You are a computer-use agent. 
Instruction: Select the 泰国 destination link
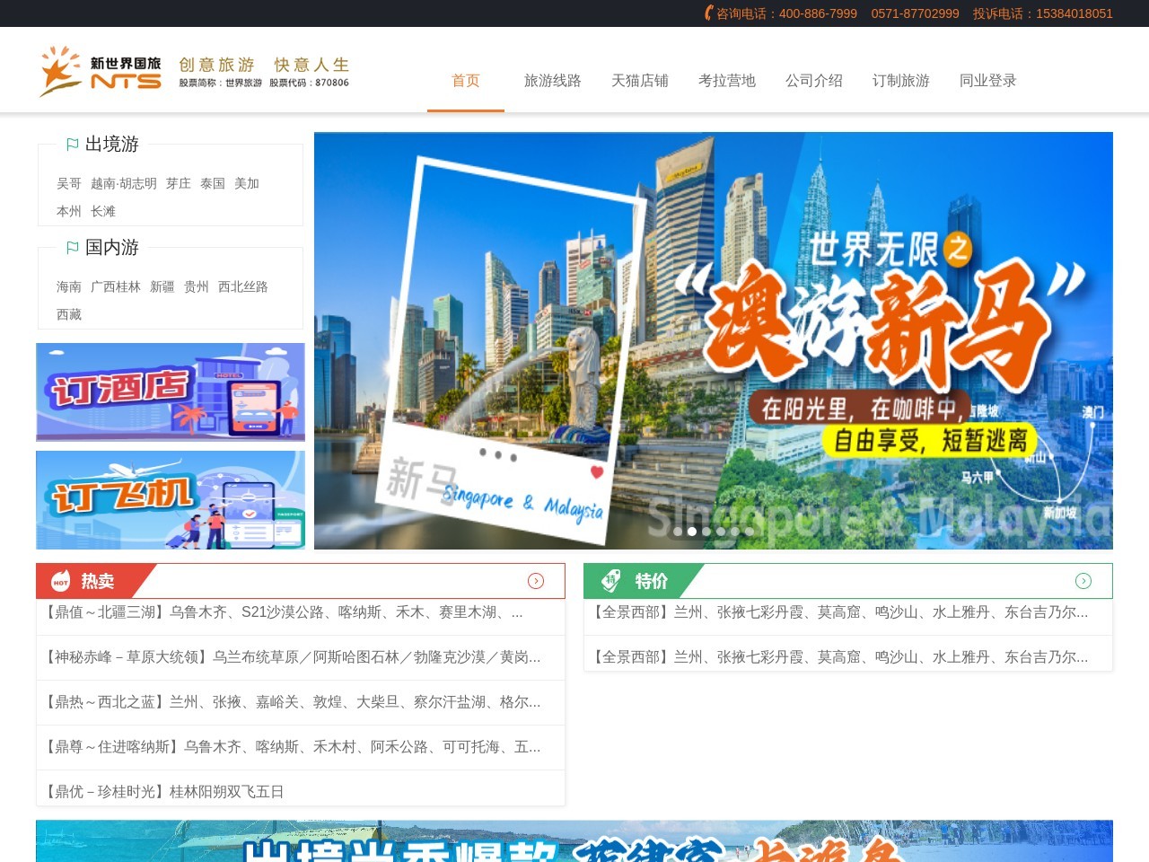(x=213, y=183)
